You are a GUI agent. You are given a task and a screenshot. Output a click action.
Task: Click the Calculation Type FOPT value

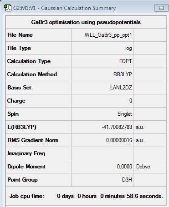click(126, 61)
